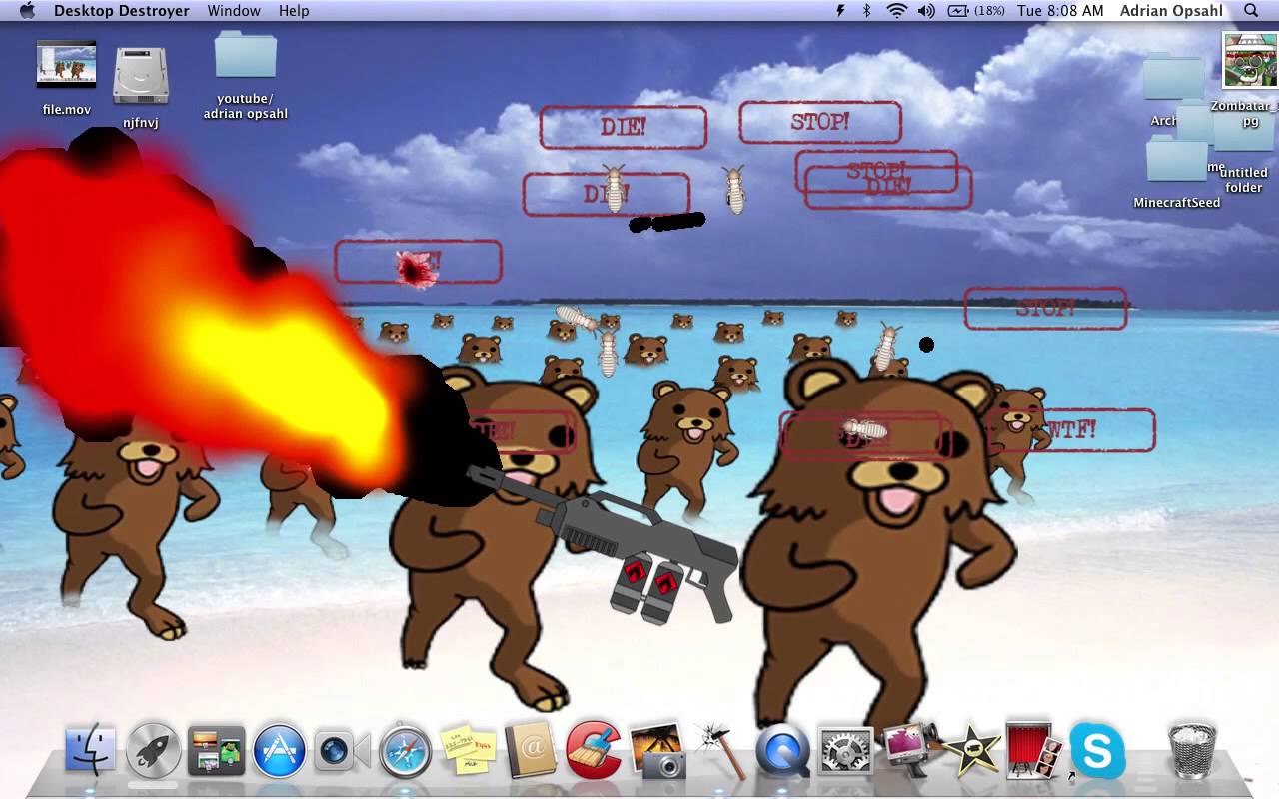This screenshot has height=799, width=1279.
Task: Open Mission Control in the Dock
Action: pyautogui.click(x=217, y=751)
